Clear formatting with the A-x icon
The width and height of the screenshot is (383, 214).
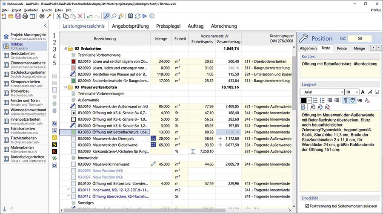tap(367, 100)
